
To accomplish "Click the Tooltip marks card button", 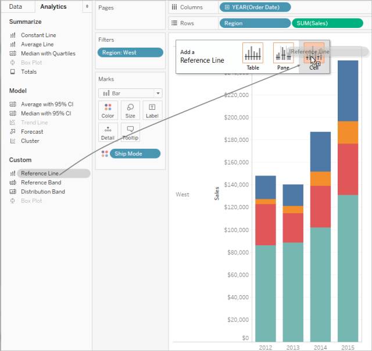I will click(130, 132).
